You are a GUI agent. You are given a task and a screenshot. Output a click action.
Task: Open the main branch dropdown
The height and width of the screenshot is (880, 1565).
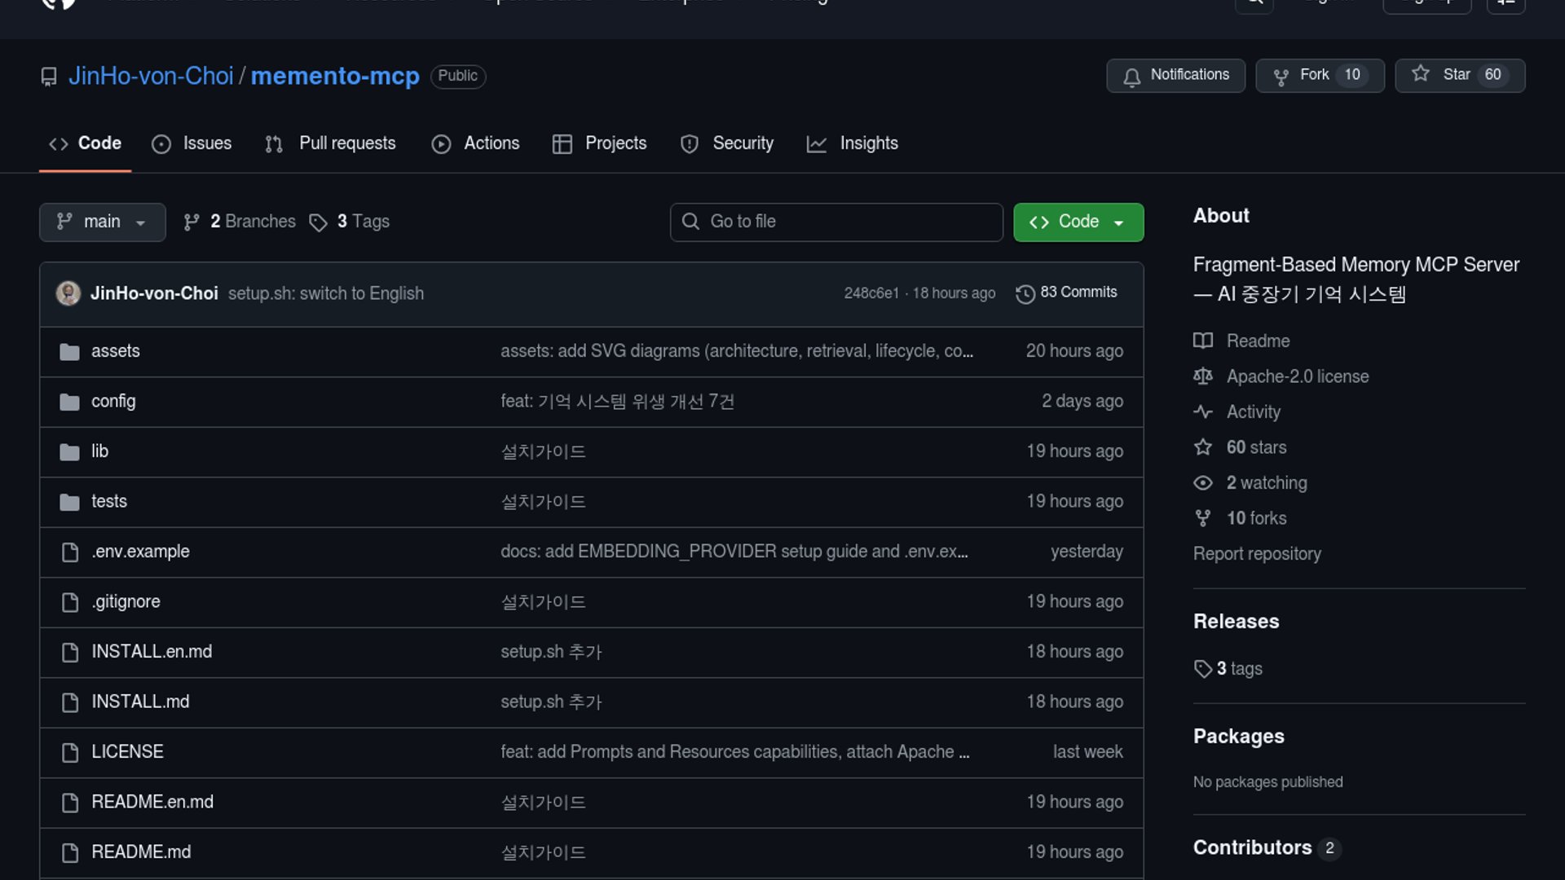point(102,222)
